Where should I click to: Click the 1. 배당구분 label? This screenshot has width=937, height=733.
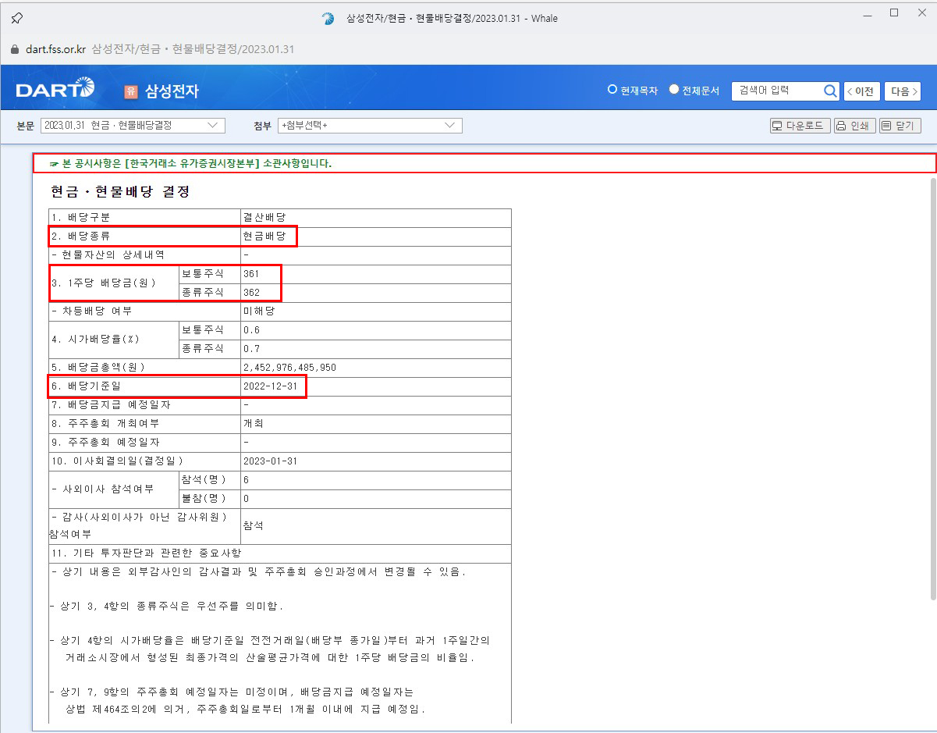tap(80, 217)
